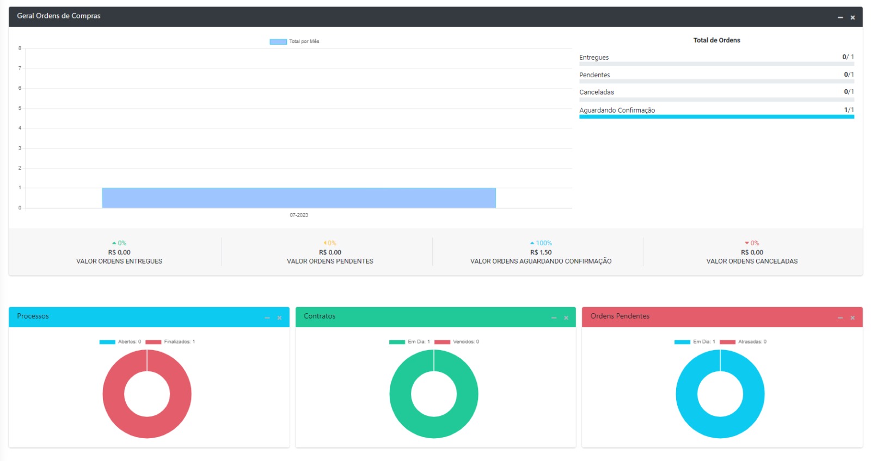Select the Canceladas label
This screenshot has width=871, height=461.
tap(597, 92)
